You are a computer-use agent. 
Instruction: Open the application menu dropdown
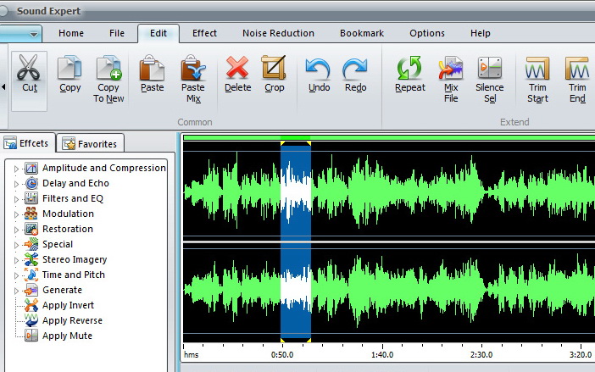pyautogui.click(x=33, y=34)
